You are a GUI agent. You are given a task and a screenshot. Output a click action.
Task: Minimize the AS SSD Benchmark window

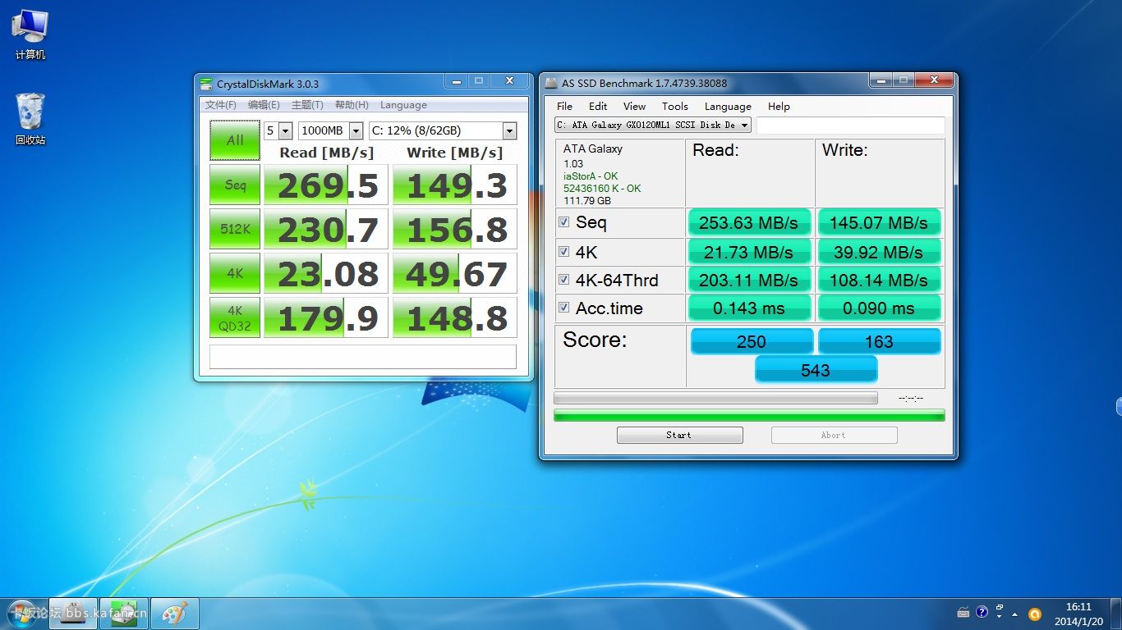tap(882, 80)
